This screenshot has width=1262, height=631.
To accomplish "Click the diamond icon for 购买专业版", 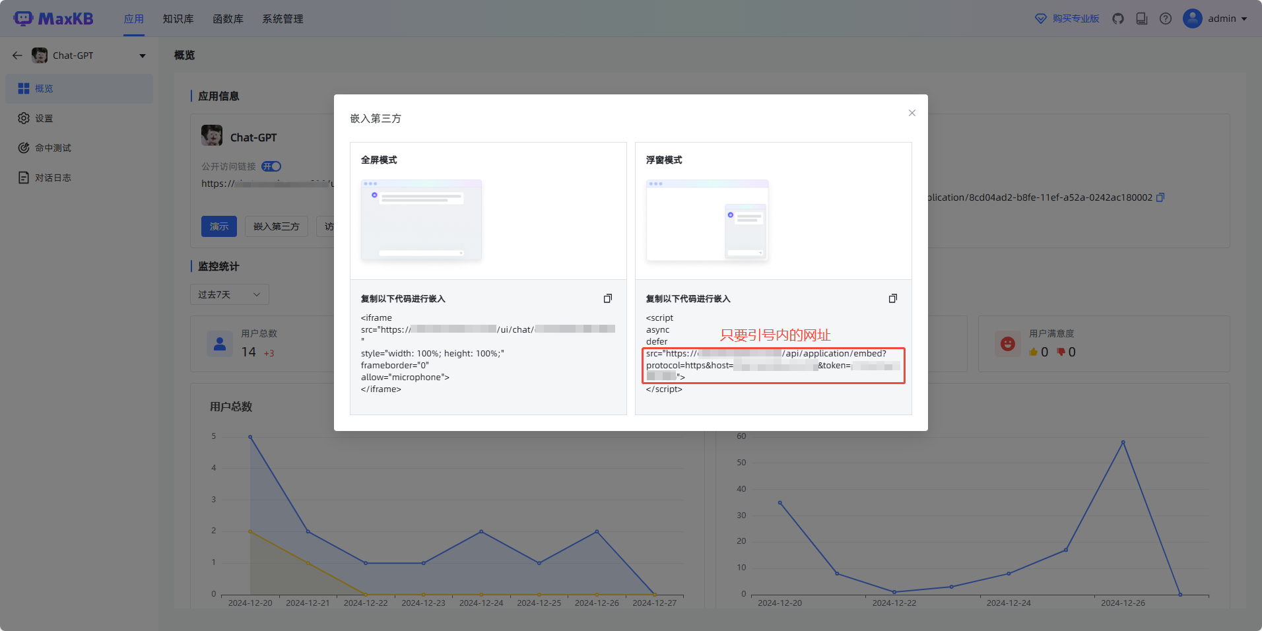I will click(x=1041, y=18).
